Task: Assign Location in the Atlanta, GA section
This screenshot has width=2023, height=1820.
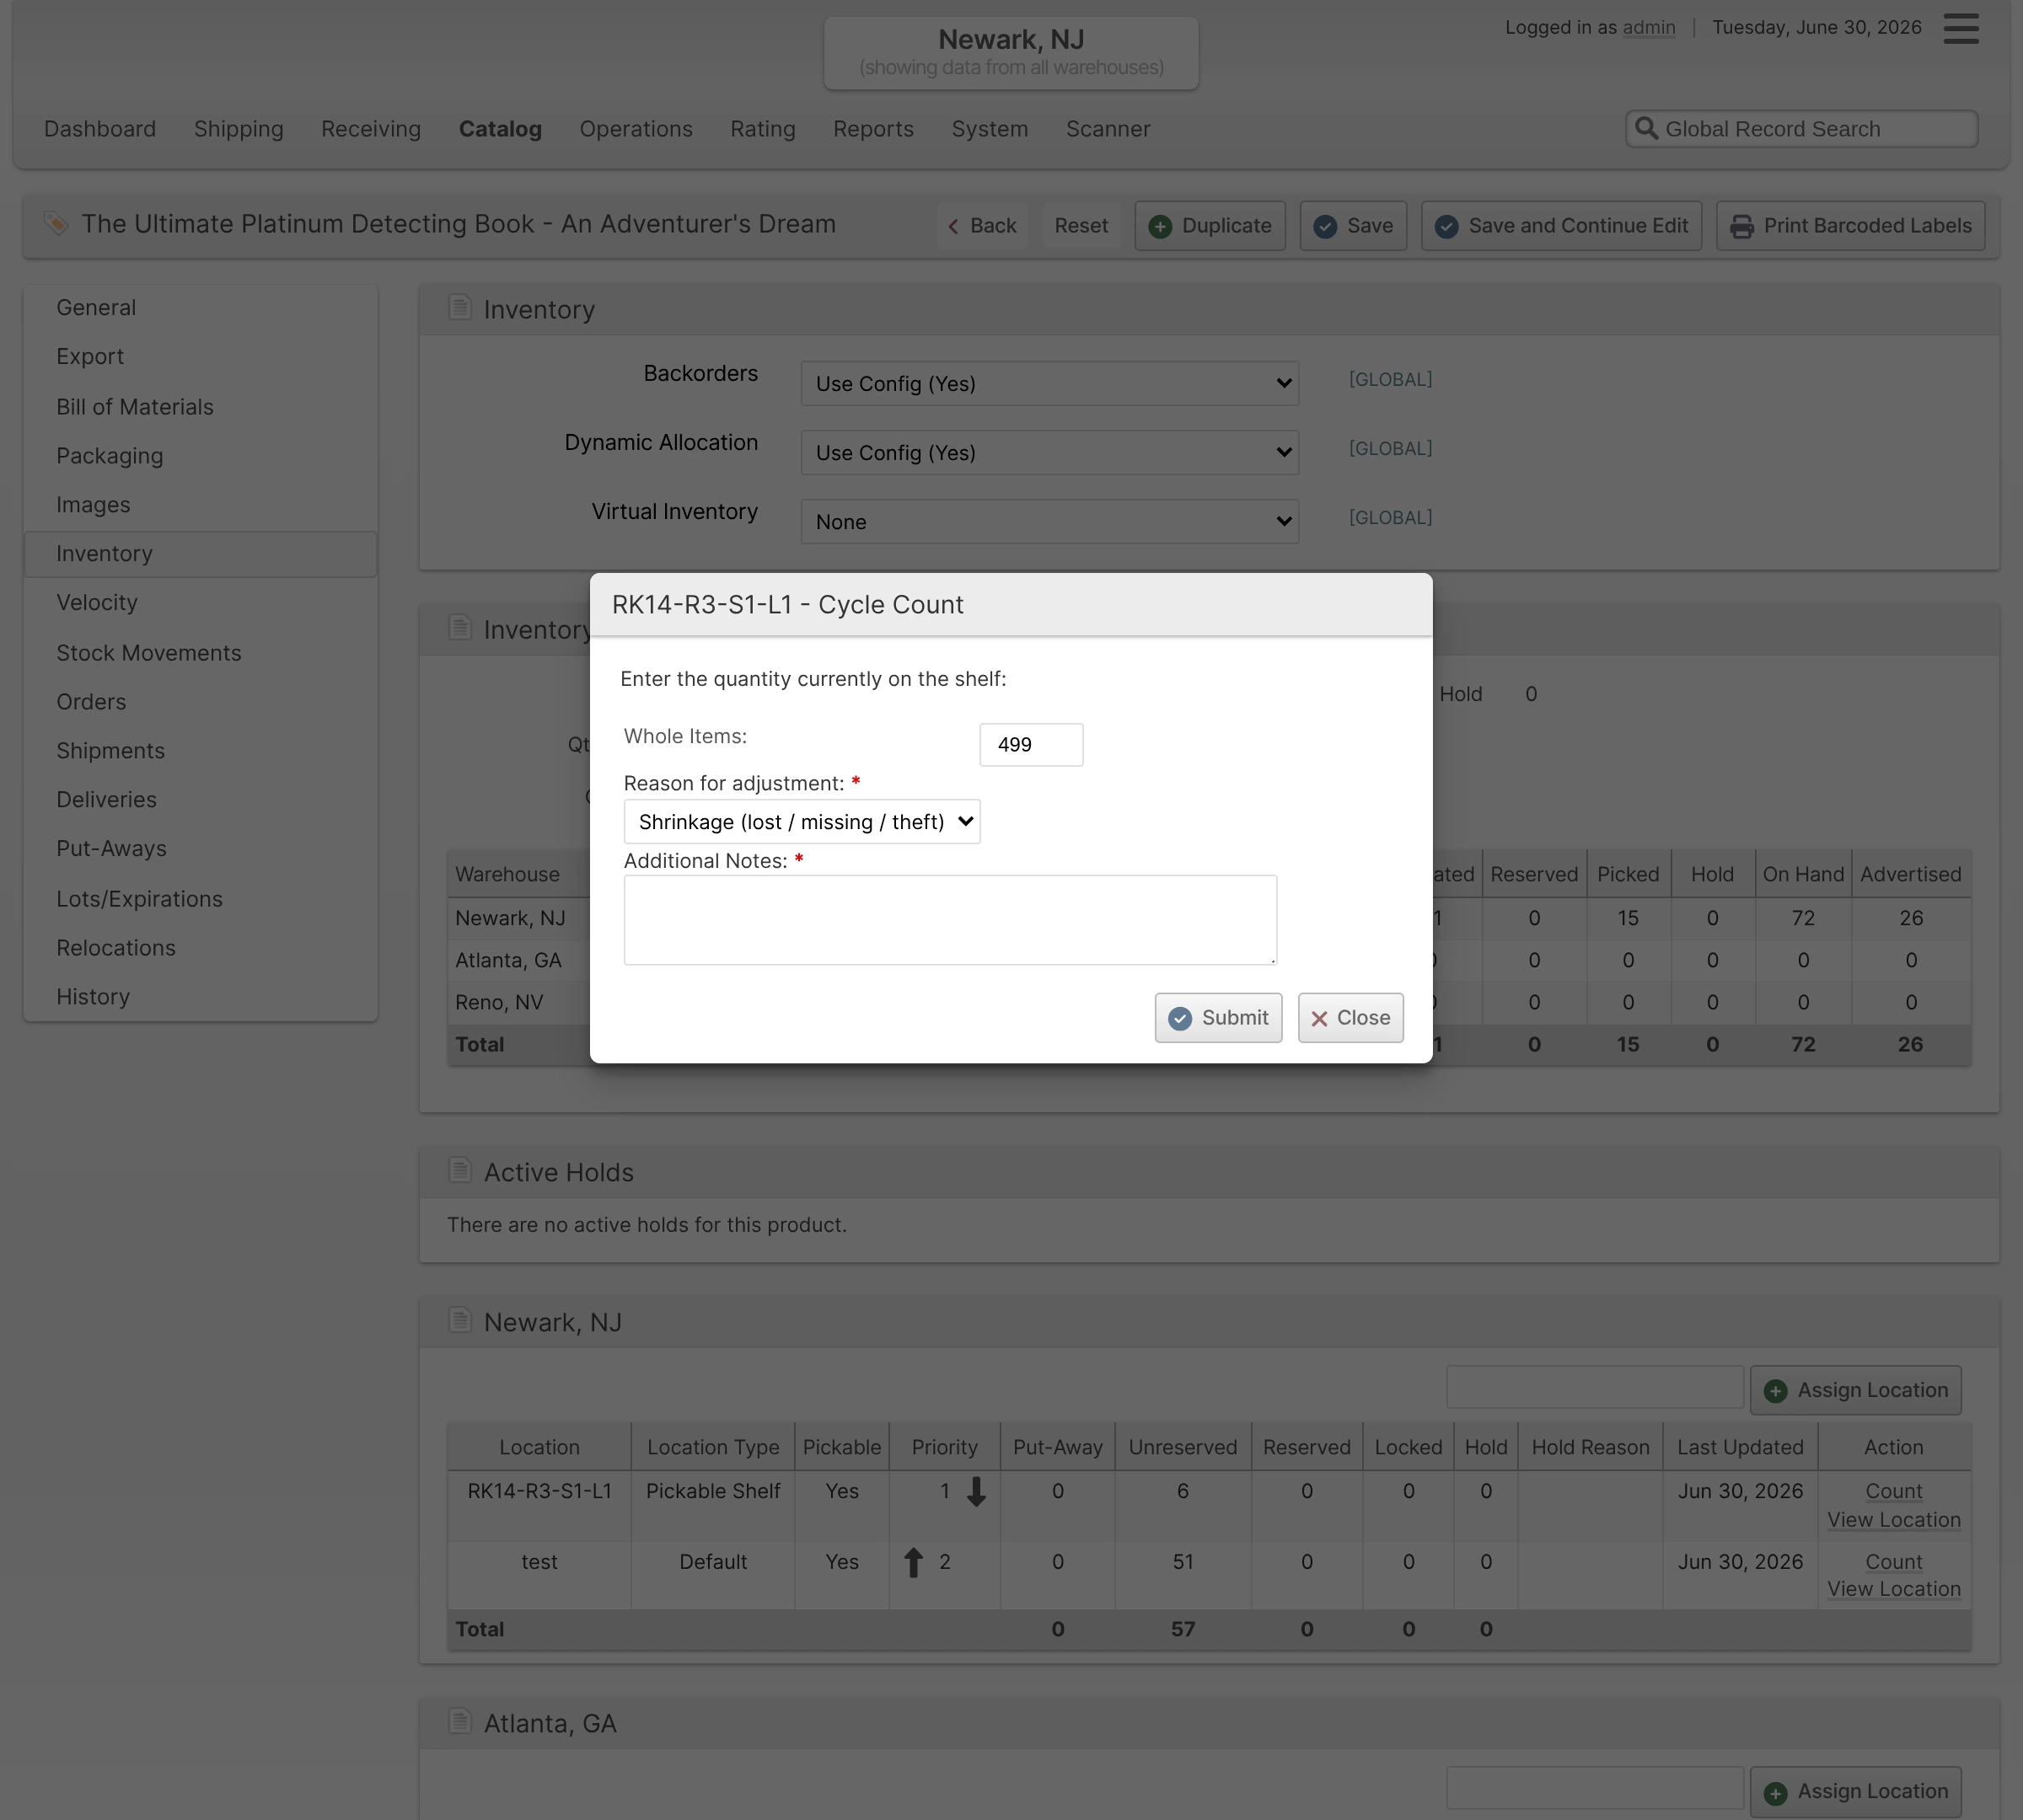Action: click(1855, 1791)
